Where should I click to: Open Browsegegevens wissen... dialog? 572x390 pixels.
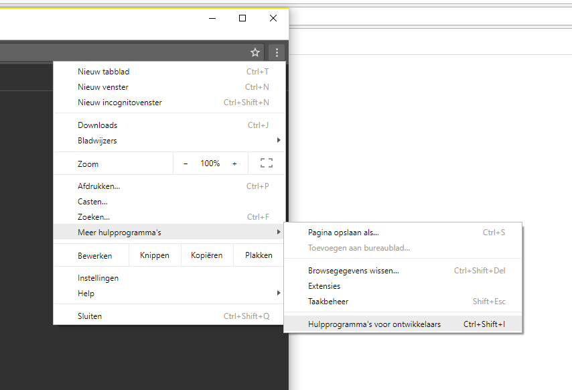click(403, 271)
